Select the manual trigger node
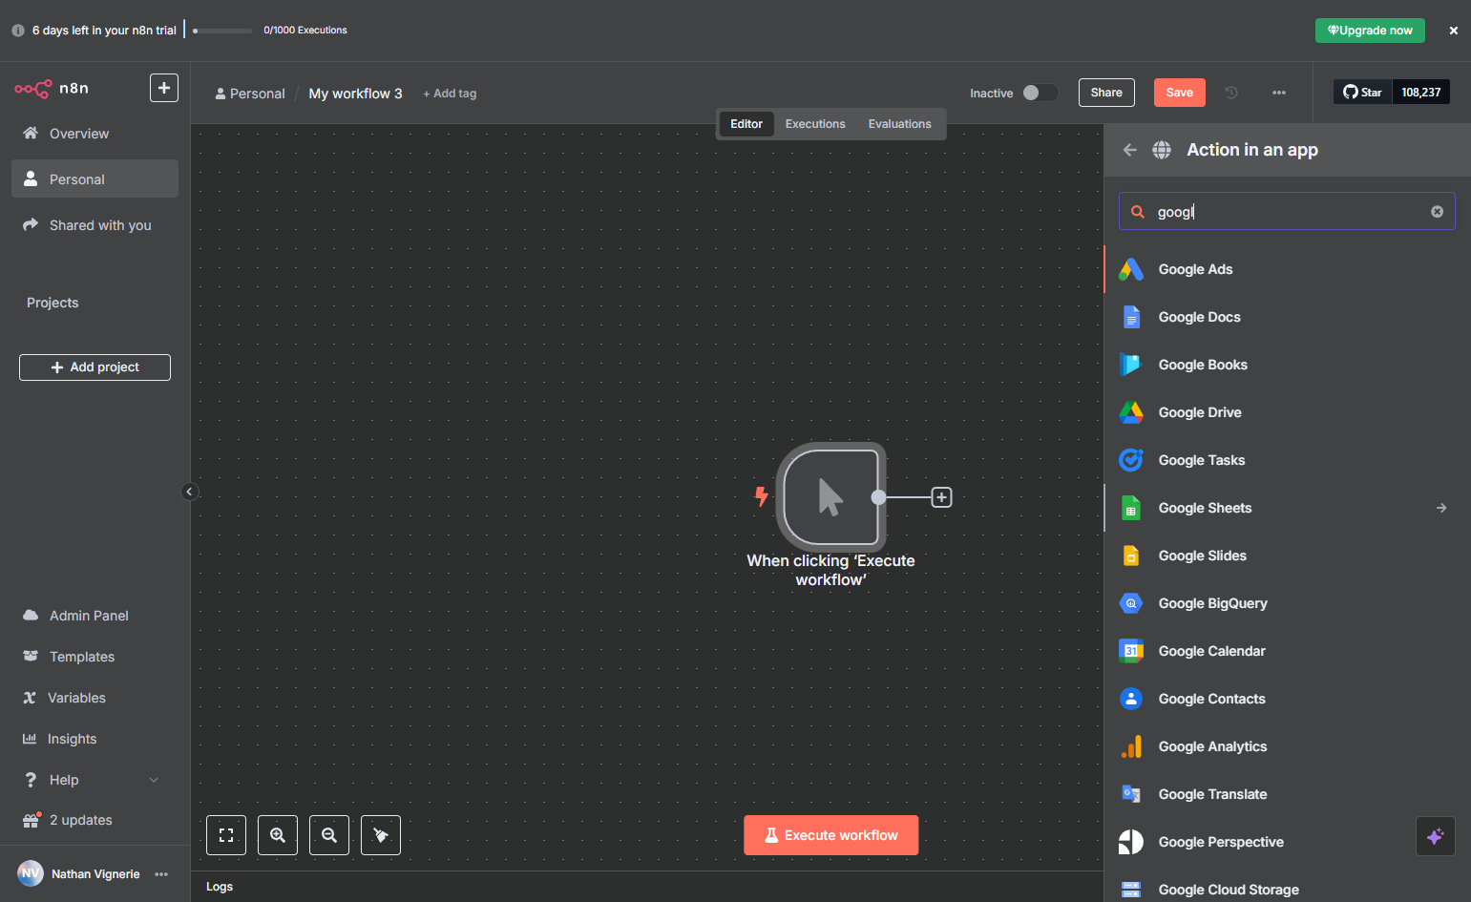This screenshot has height=902, width=1471. [x=830, y=497]
